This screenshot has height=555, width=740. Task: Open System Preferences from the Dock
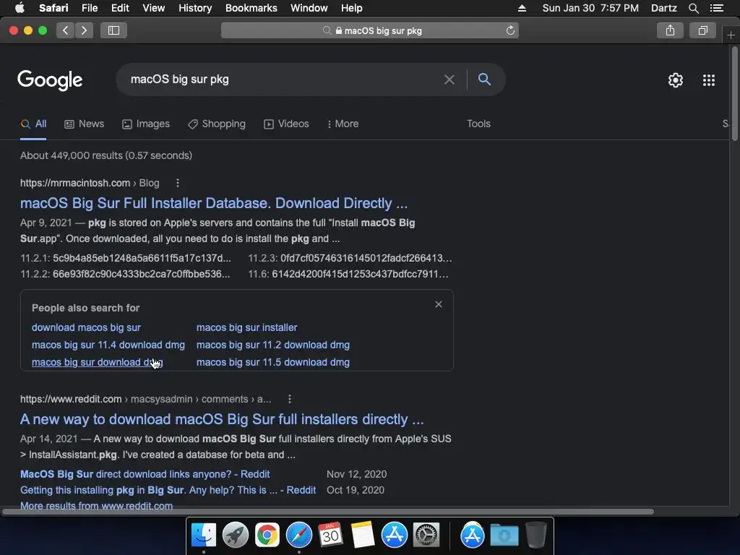click(x=426, y=535)
